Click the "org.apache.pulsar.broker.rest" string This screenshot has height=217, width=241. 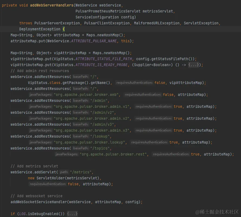[113, 154]
